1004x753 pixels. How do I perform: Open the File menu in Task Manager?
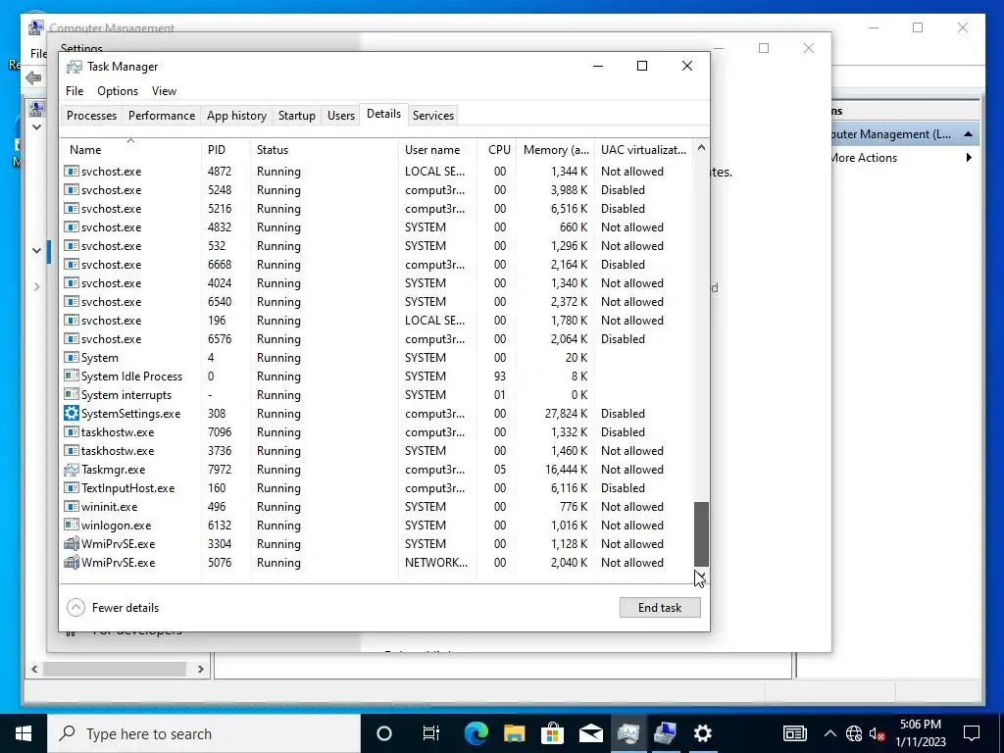[75, 91]
